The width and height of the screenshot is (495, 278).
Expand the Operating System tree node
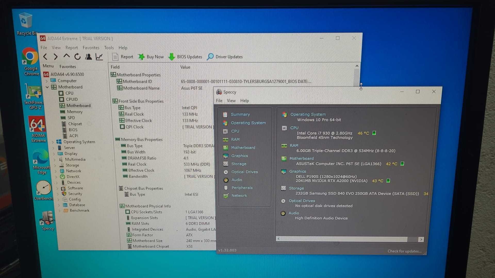pyautogui.click(x=53, y=142)
